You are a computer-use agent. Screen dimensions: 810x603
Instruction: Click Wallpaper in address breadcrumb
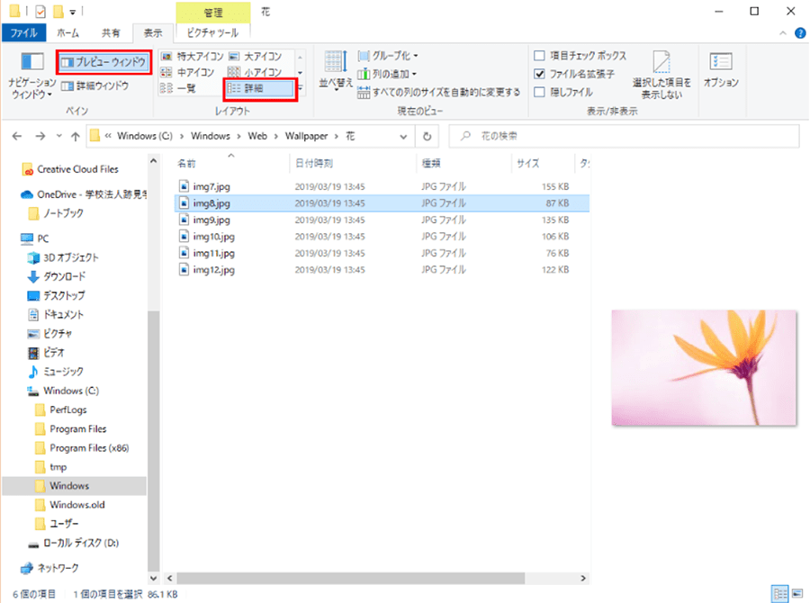[306, 136]
